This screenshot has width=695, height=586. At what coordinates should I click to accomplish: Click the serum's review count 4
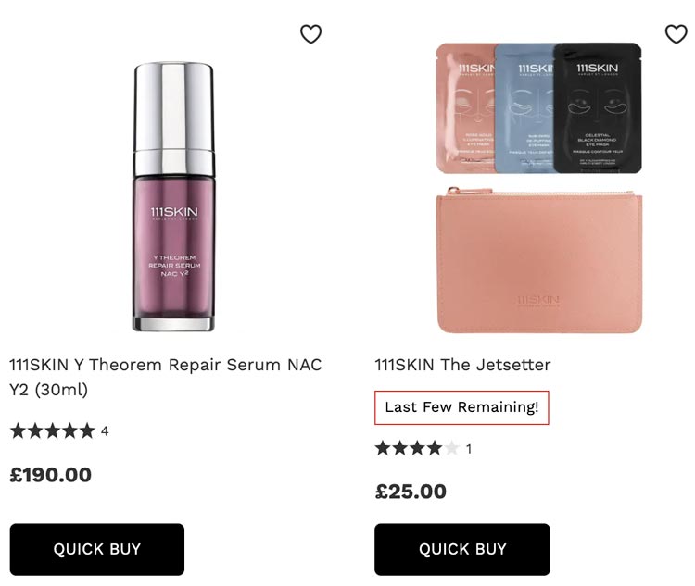coord(105,431)
